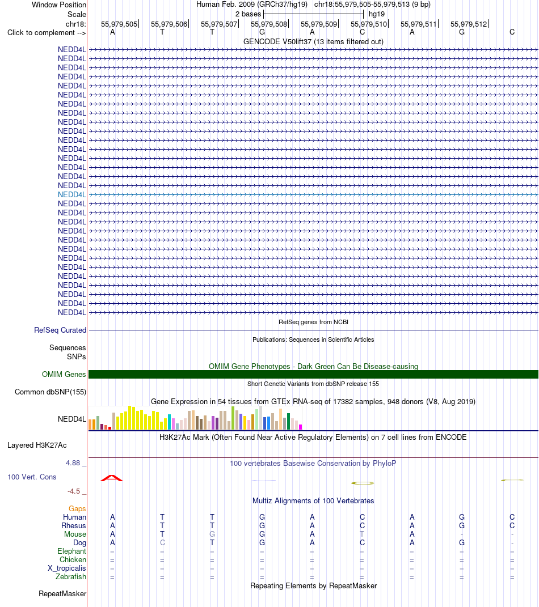The height and width of the screenshot is (607, 539).
Task: Click the SNPs track label
Action: (77, 356)
